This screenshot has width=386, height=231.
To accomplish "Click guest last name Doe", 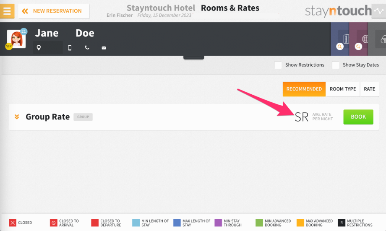I will pos(85,33).
